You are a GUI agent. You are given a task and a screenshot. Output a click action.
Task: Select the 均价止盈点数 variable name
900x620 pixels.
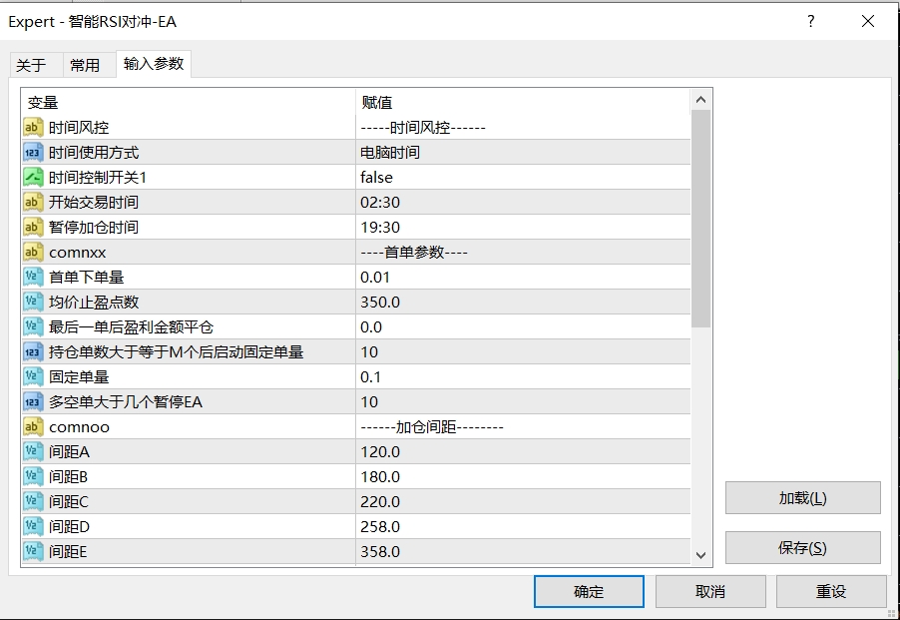tap(94, 302)
